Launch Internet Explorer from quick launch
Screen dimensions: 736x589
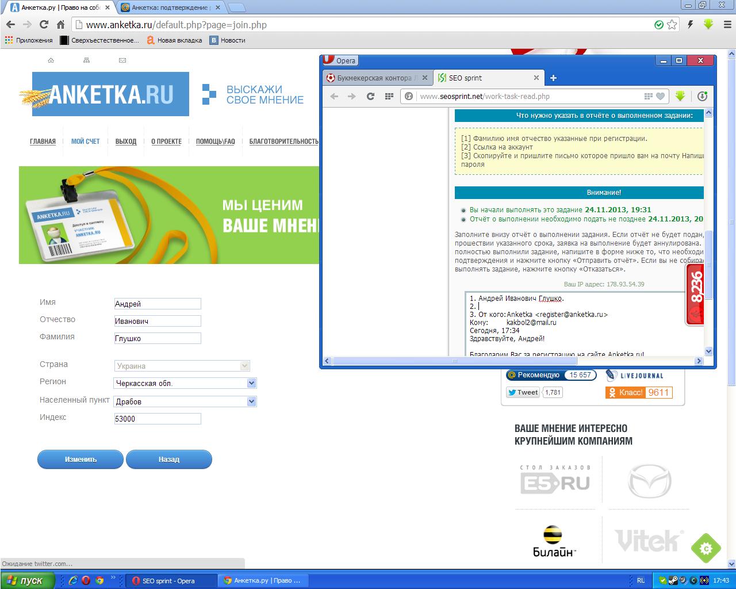(x=73, y=580)
